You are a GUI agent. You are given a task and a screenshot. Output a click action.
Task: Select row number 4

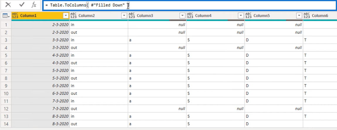click(x=6, y=48)
